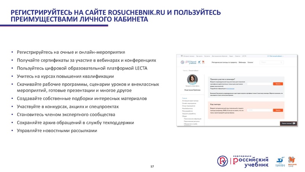Click bullet Создавайте собственные подборки интересных материалов

click(x=82, y=99)
